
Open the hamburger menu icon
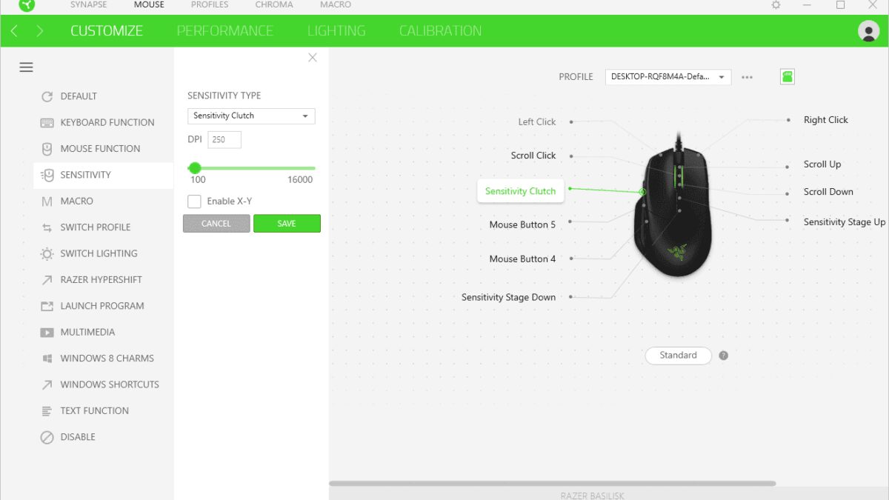(26, 67)
